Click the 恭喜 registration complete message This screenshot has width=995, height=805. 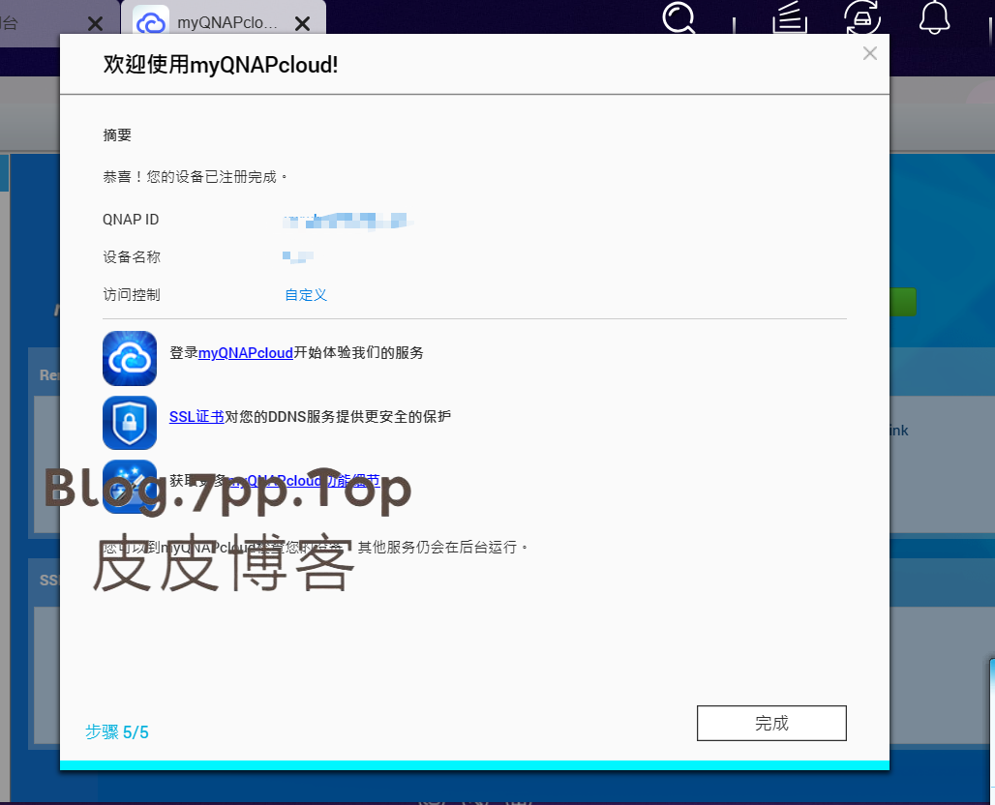[x=196, y=177]
